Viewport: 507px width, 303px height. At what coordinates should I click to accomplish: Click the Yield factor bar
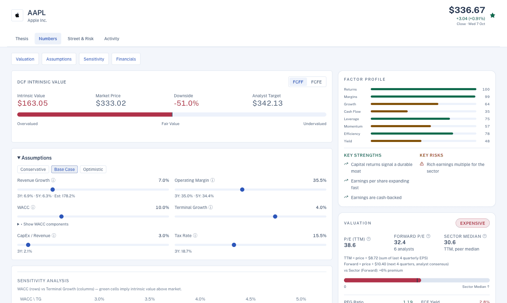click(424, 141)
